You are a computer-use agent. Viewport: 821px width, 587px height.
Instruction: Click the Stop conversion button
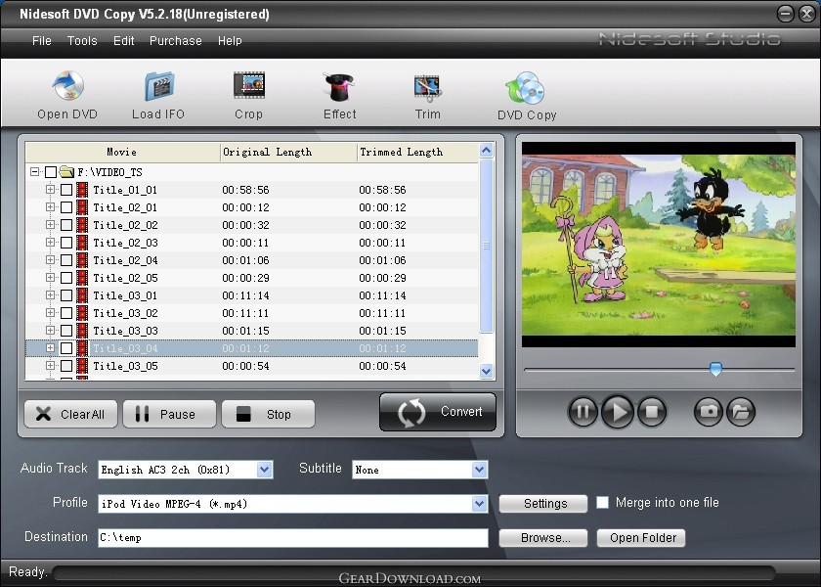pyautogui.click(x=268, y=414)
